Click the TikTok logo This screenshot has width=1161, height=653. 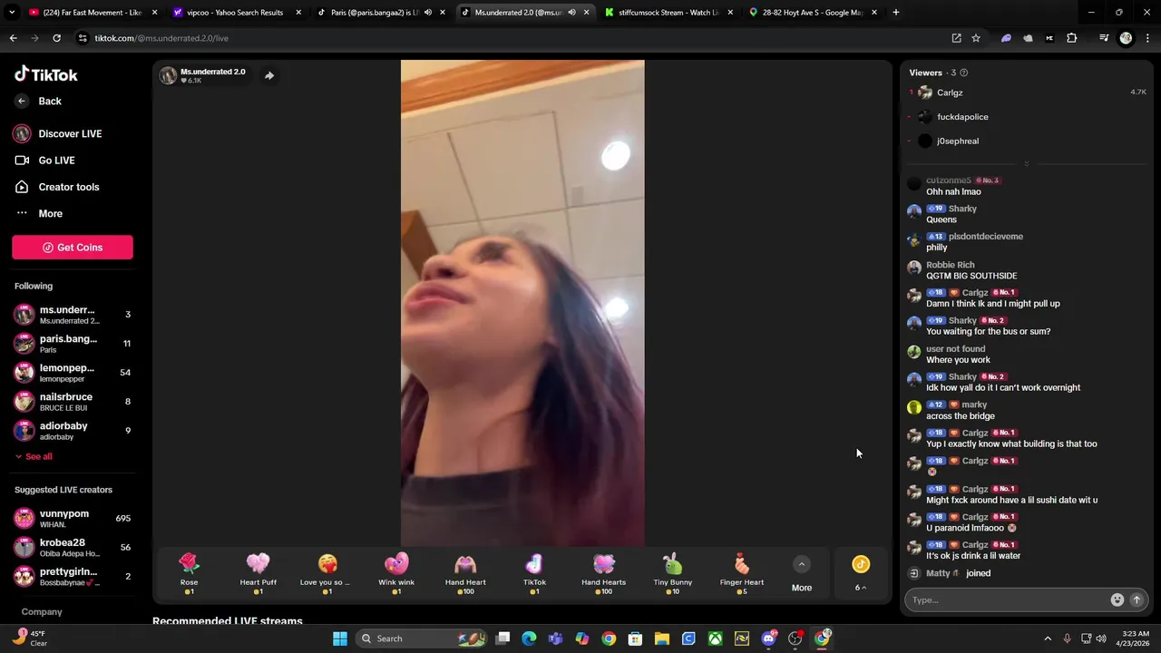[45, 74]
